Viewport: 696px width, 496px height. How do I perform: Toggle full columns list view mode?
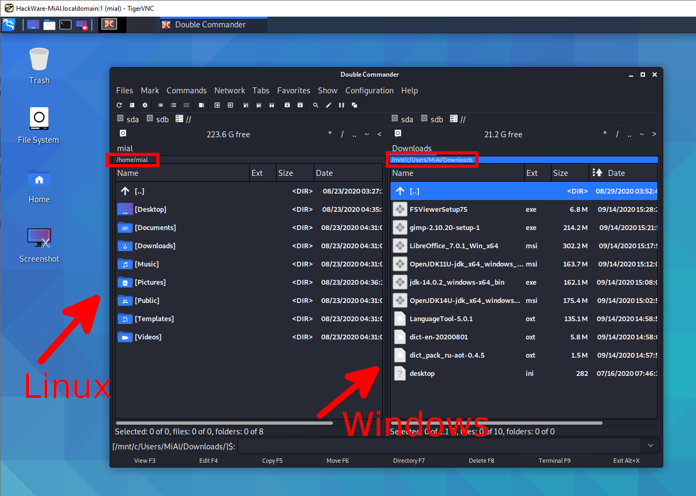click(x=173, y=105)
